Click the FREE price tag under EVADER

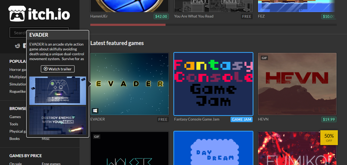163,119
